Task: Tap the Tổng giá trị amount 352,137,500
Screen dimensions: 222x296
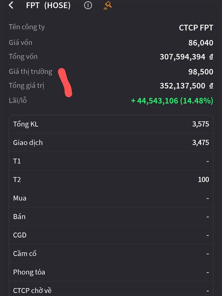Action: (x=186, y=86)
